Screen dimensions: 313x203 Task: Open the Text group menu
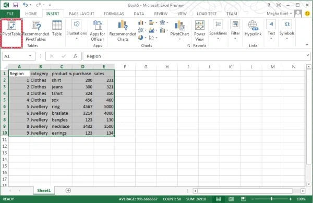pos(271,30)
